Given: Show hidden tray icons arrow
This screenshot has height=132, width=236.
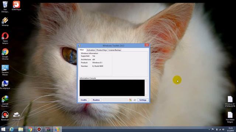Looking at the screenshot, I should [209, 129].
